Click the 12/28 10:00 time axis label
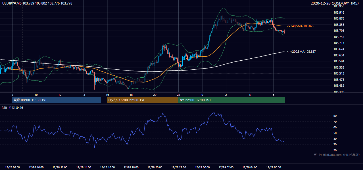Screen dimensions: 363x170 point(36,167)
